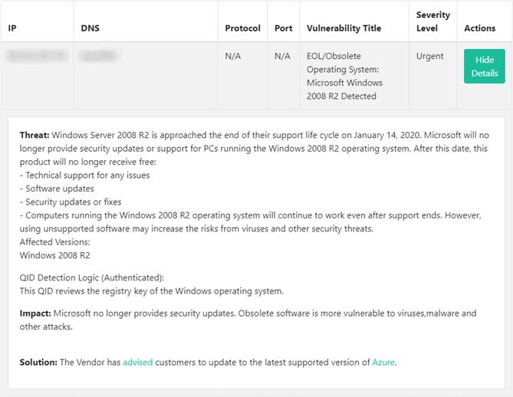
Task: Click the QID Detection Logic (Authenticated) line
Action: tap(92, 277)
